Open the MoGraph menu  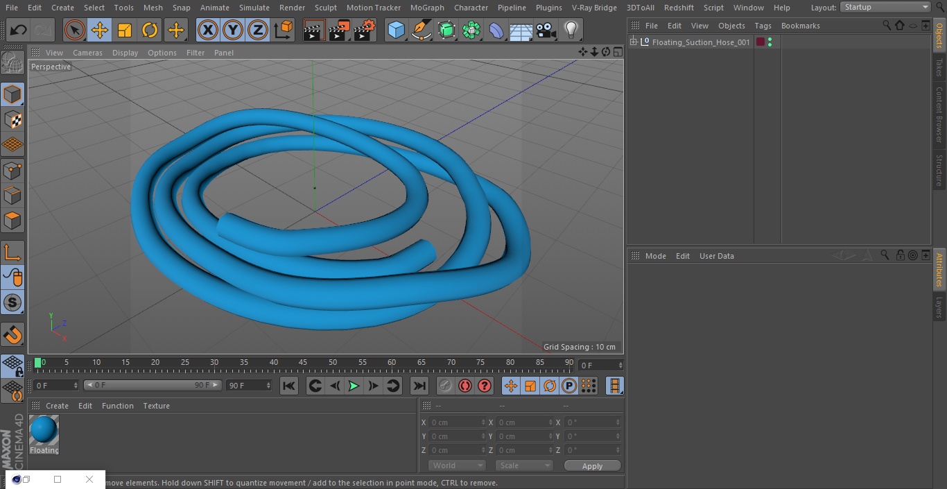427,8
